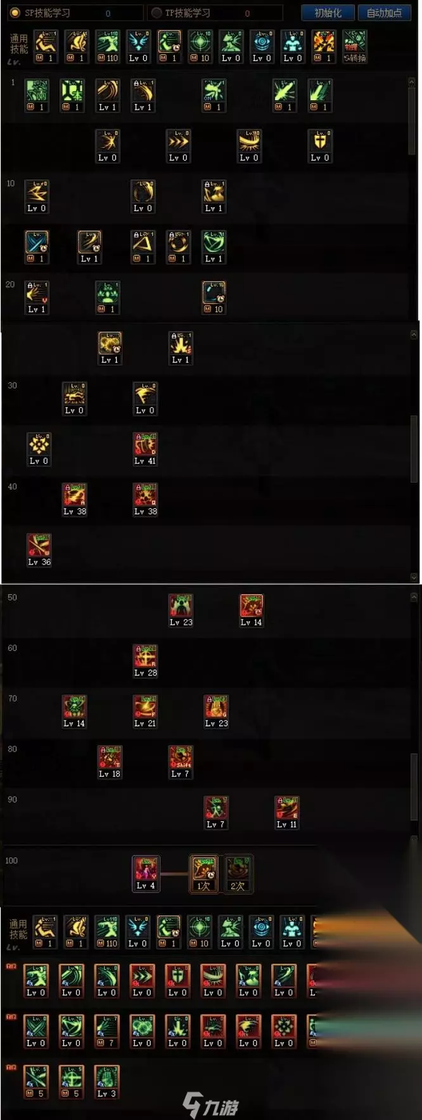Screen dimensions: 422x1120
Task: Click the 初始化 reset button
Action: (x=328, y=13)
